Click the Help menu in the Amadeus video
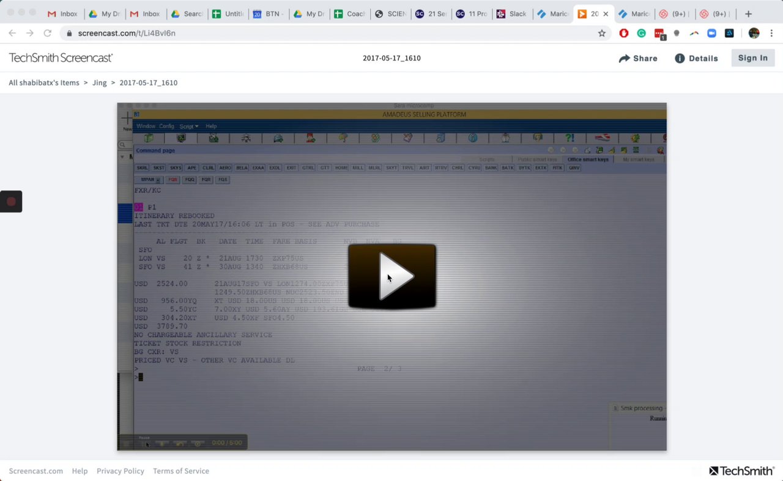The height and width of the screenshot is (481, 783). tap(211, 126)
